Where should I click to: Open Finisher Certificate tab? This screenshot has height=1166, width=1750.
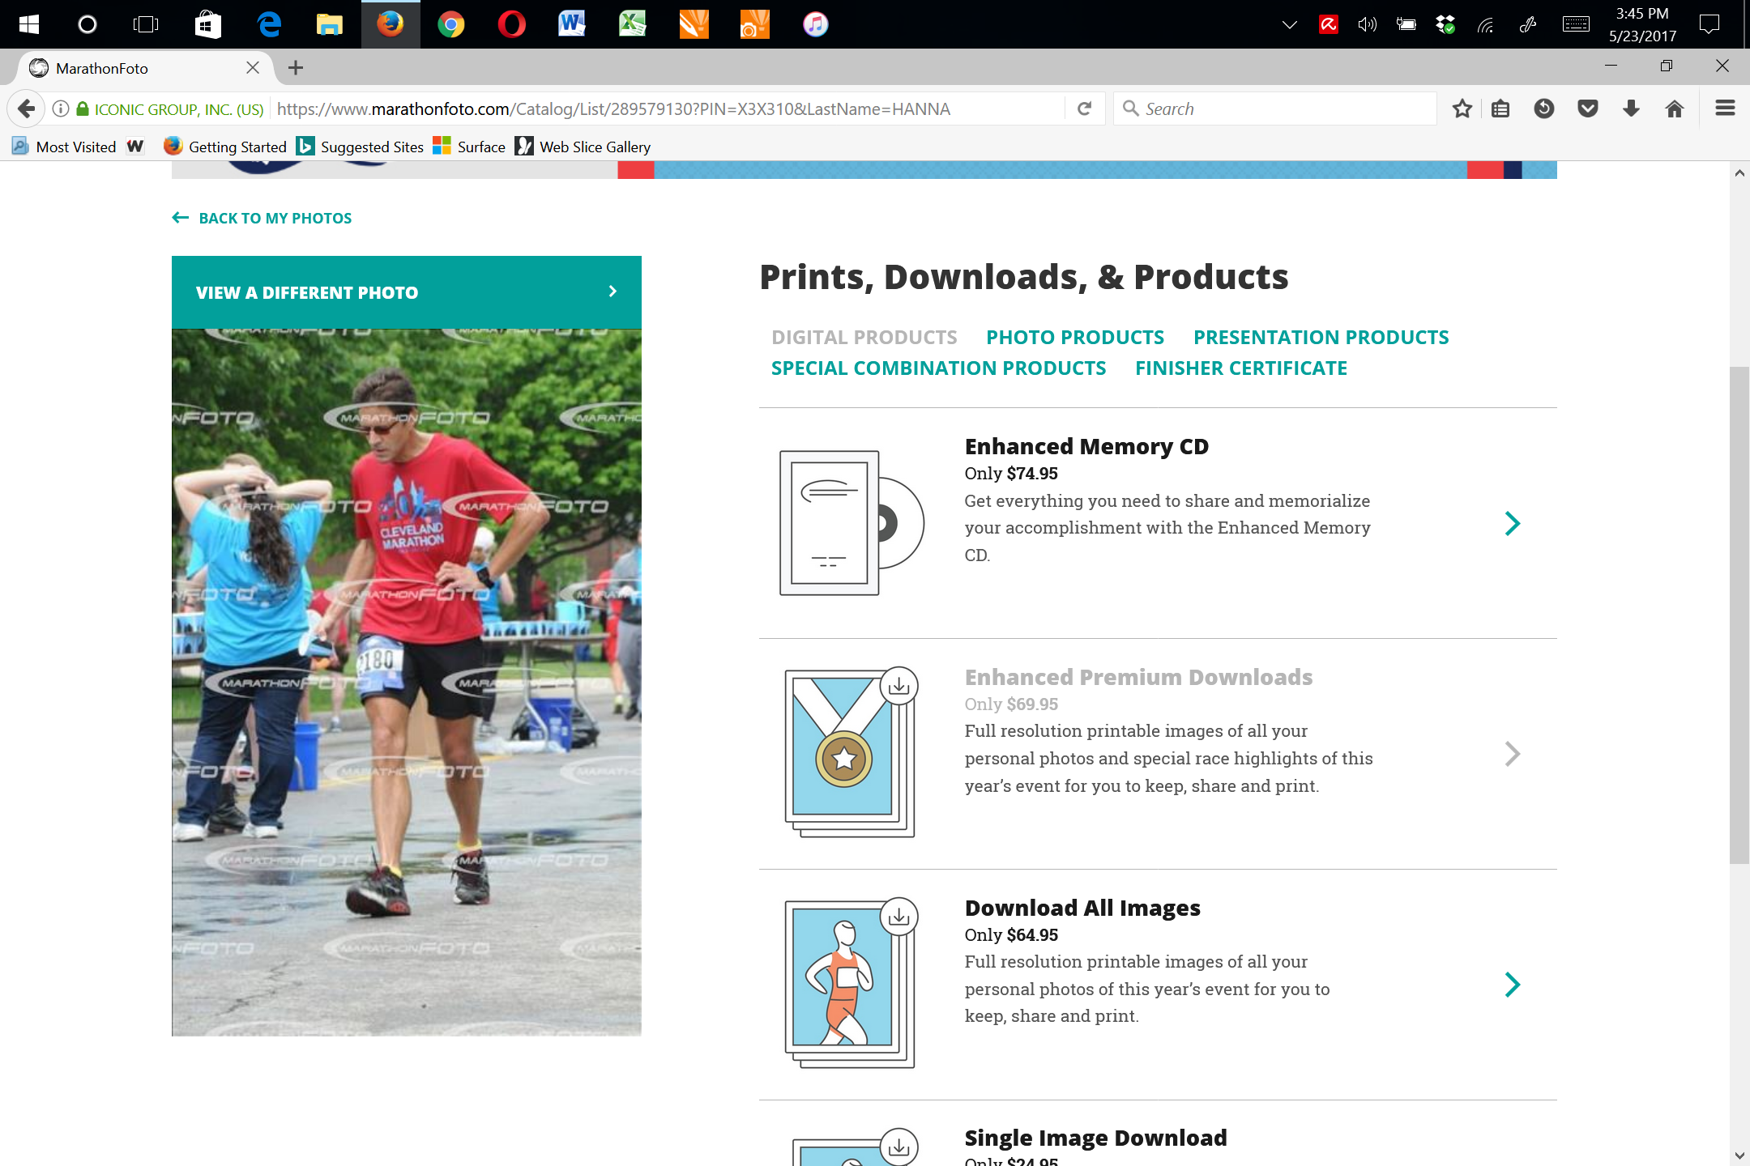coord(1240,368)
